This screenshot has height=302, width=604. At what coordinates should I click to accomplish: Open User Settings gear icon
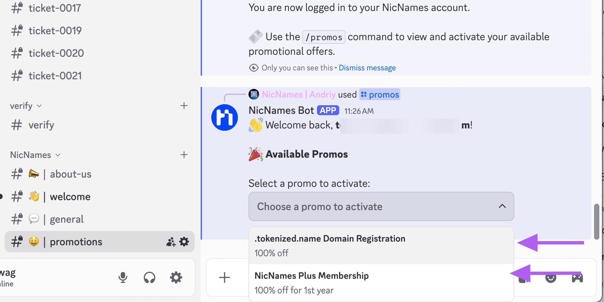(176, 277)
